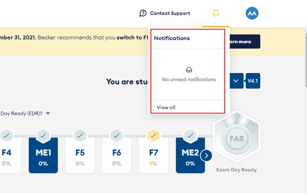307x193 pixels.
Task: Click the inbox icon in Notifications panel
Action: (x=189, y=70)
